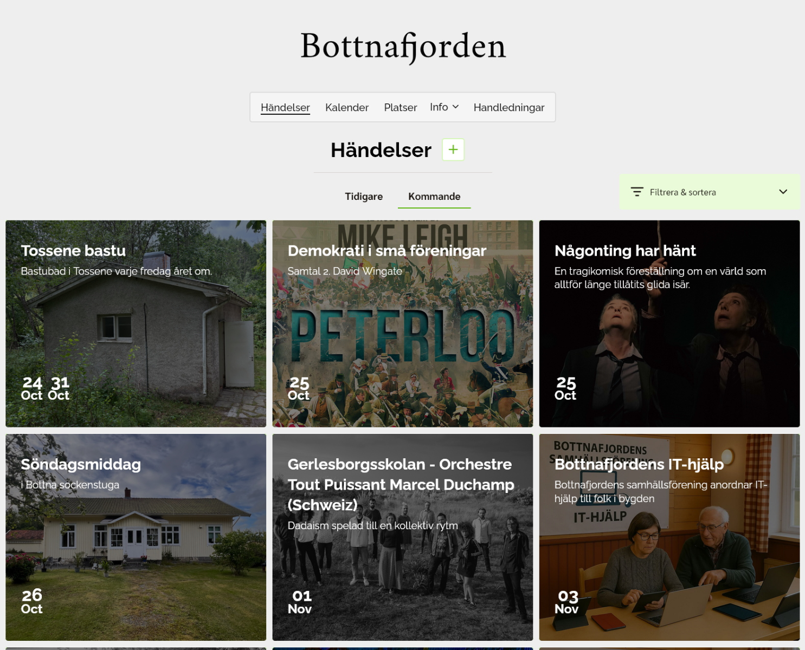Open the Handledningar navigation link

click(509, 107)
